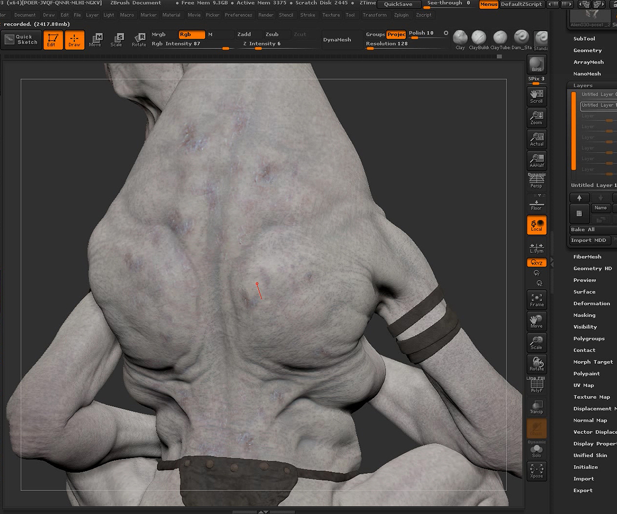Select the Draw mode icon
This screenshot has height=514, width=617.
(75, 40)
